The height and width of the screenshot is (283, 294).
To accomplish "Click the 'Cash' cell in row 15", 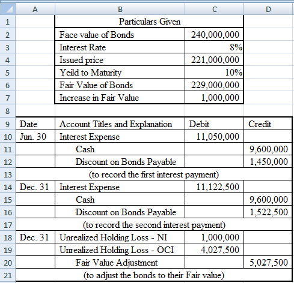I will (x=120, y=200).
